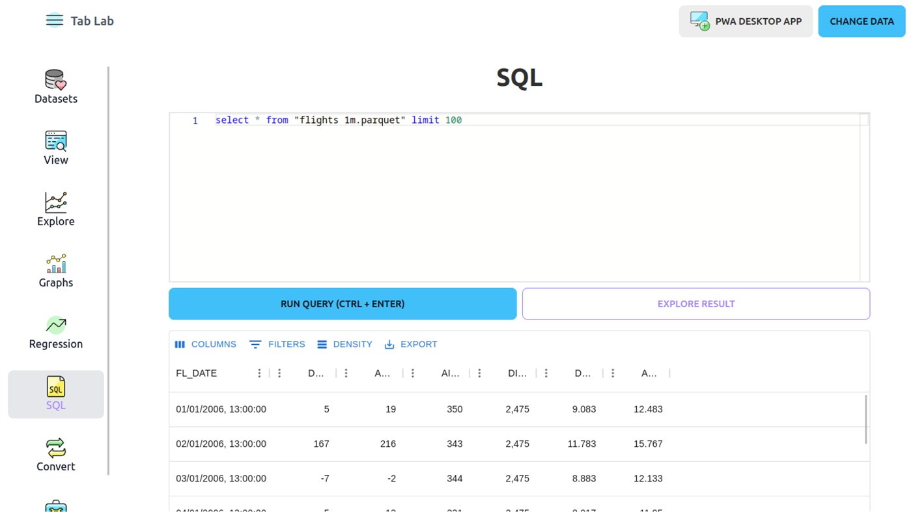The height and width of the screenshot is (512, 911).
Task: Open the Export options dropdown
Action: coord(410,344)
